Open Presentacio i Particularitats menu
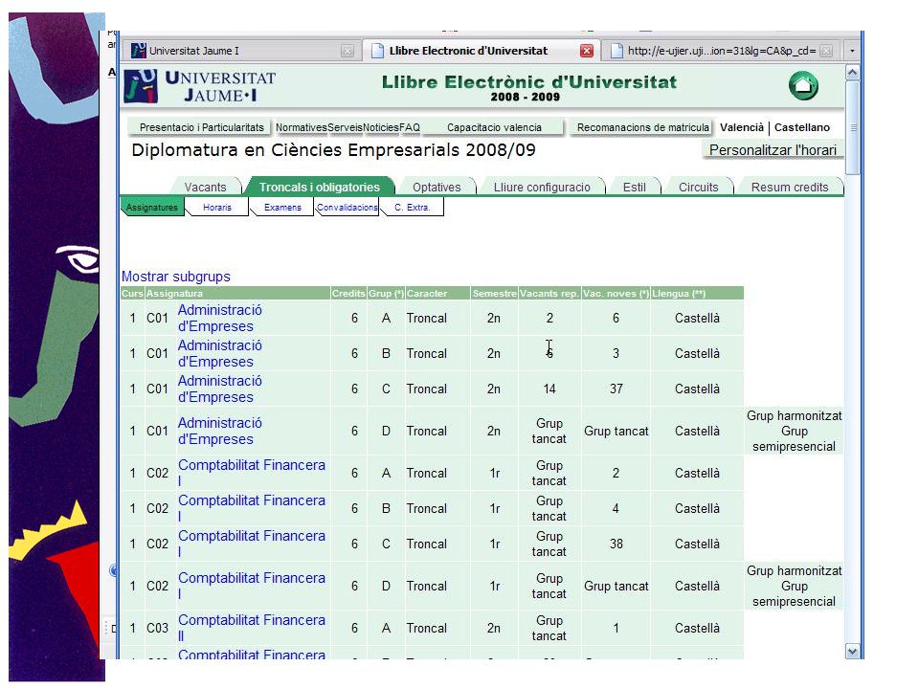 coord(201,127)
